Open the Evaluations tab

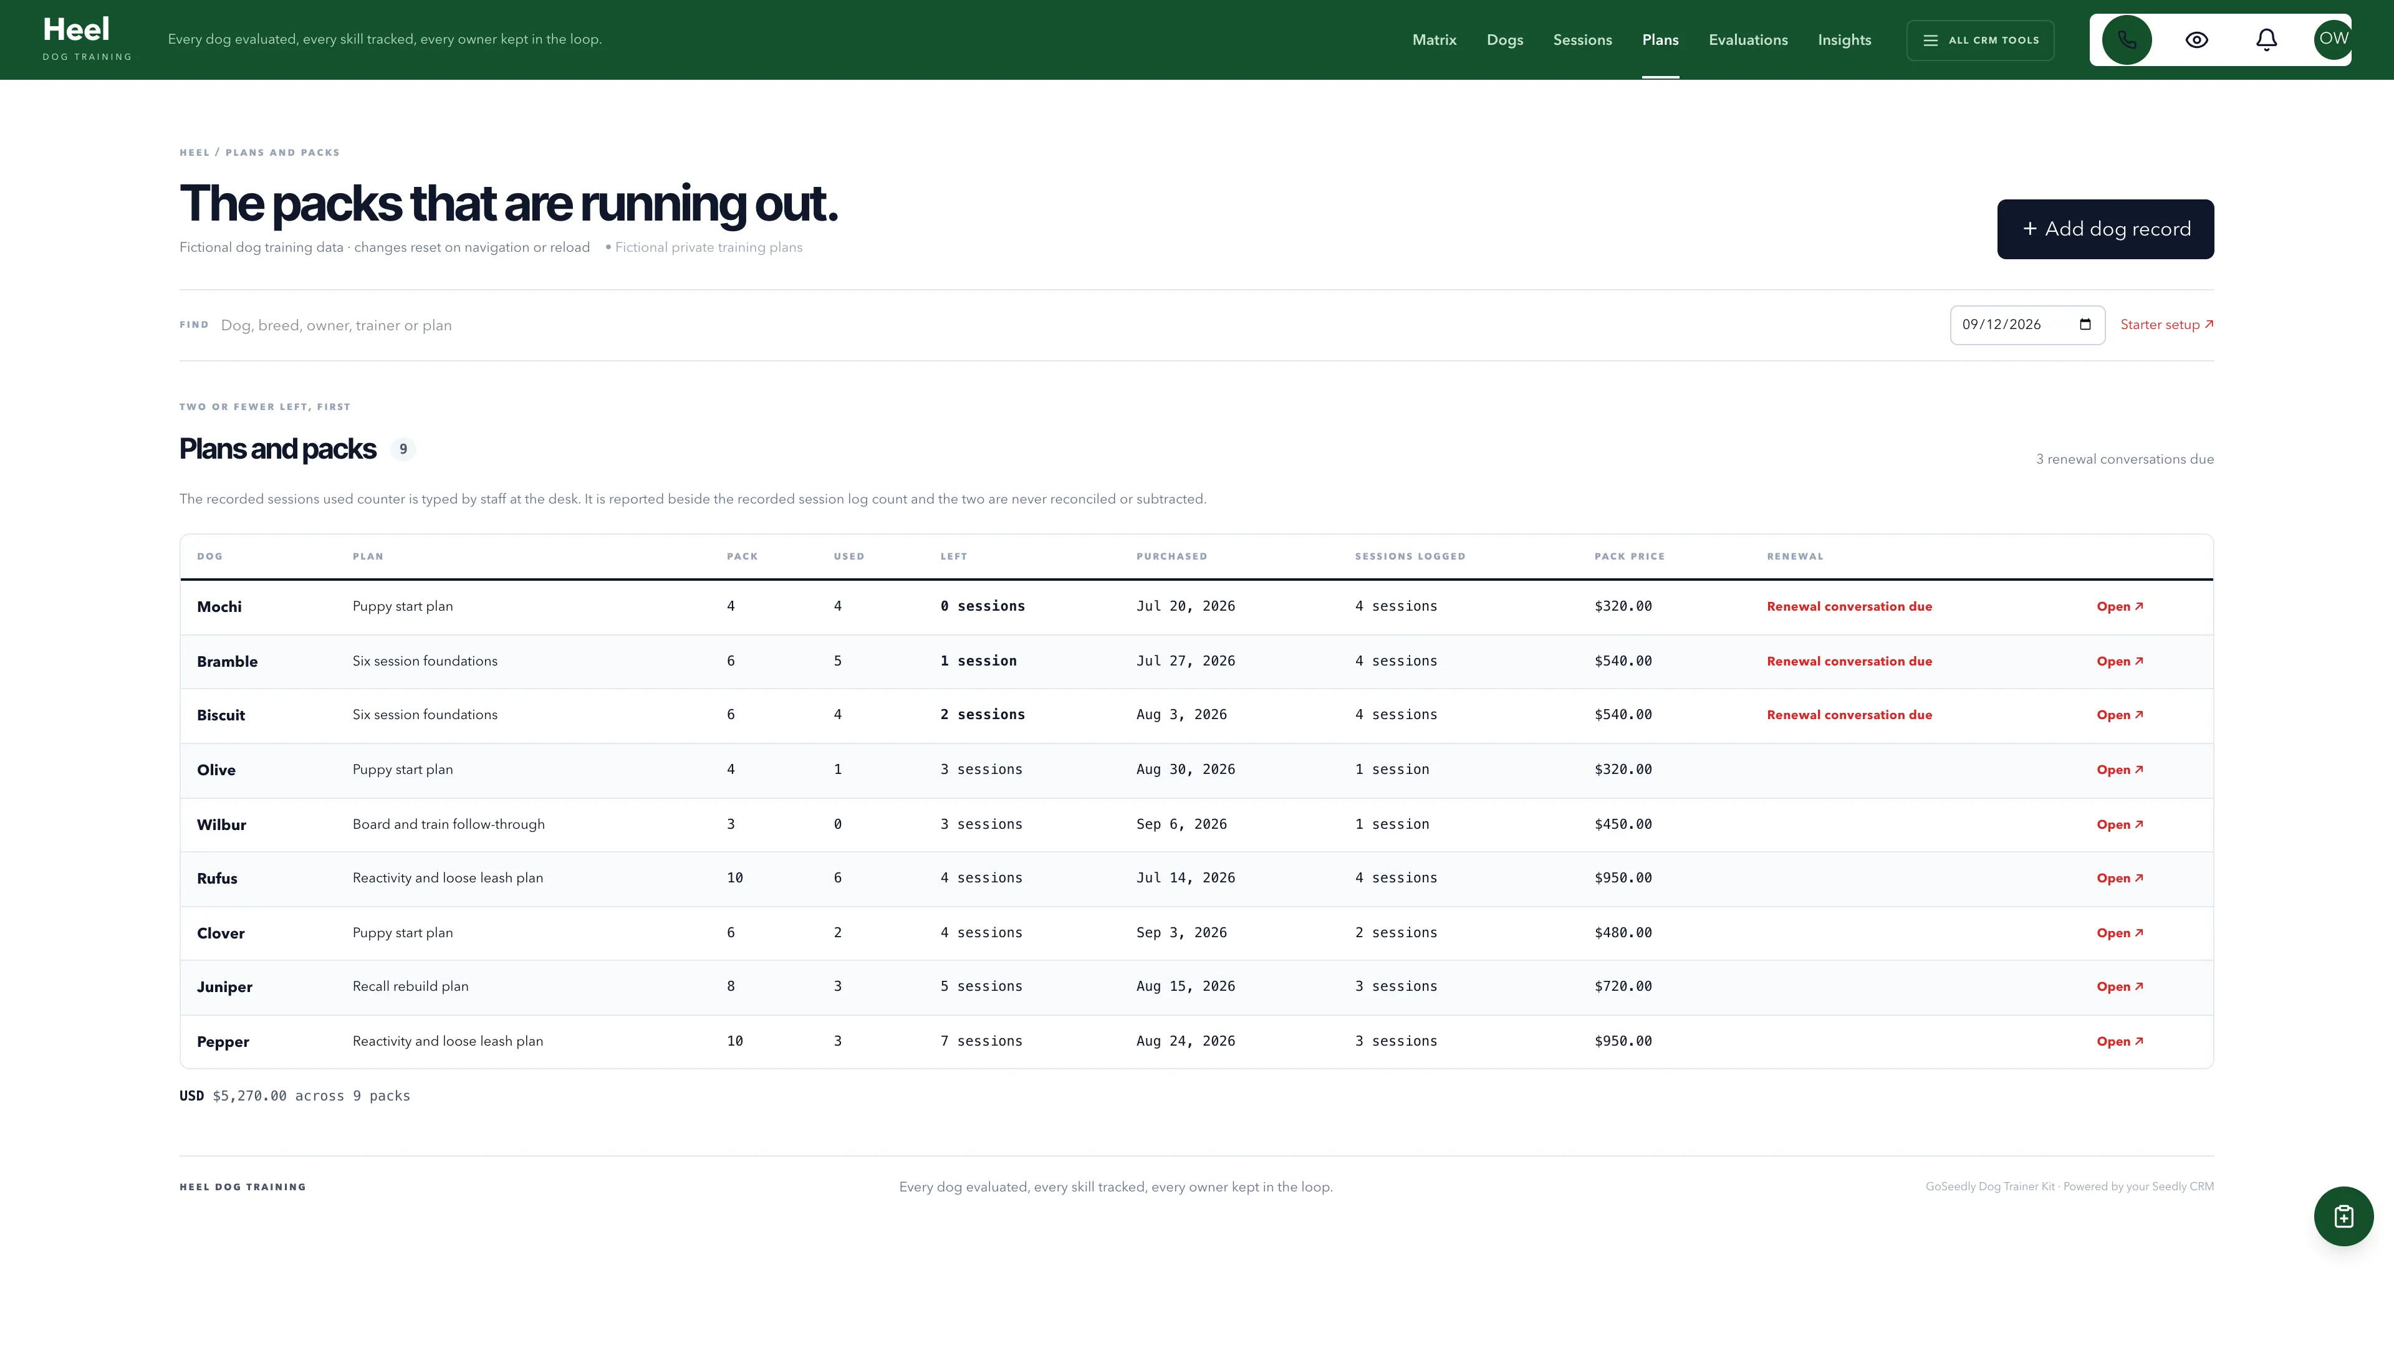click(x=1747, y=40)
